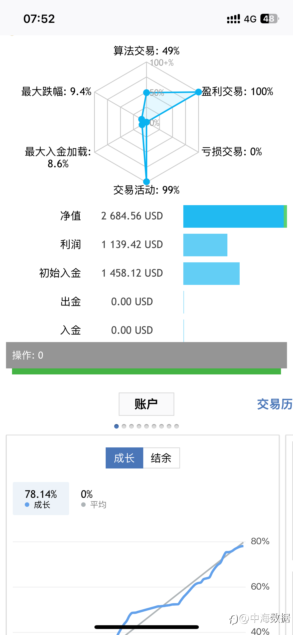This screenshot has height=635, width=293.
Task: Tap the 交易活动 99% radar point
Action: click(x=146, y=182)
